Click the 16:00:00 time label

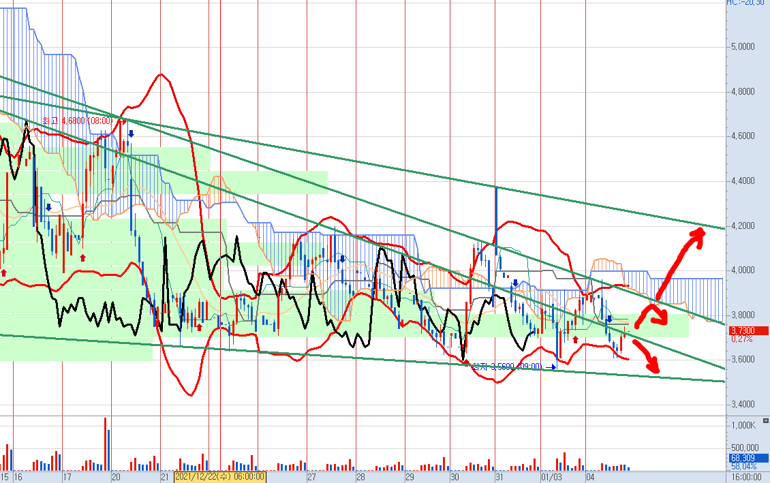746,477
